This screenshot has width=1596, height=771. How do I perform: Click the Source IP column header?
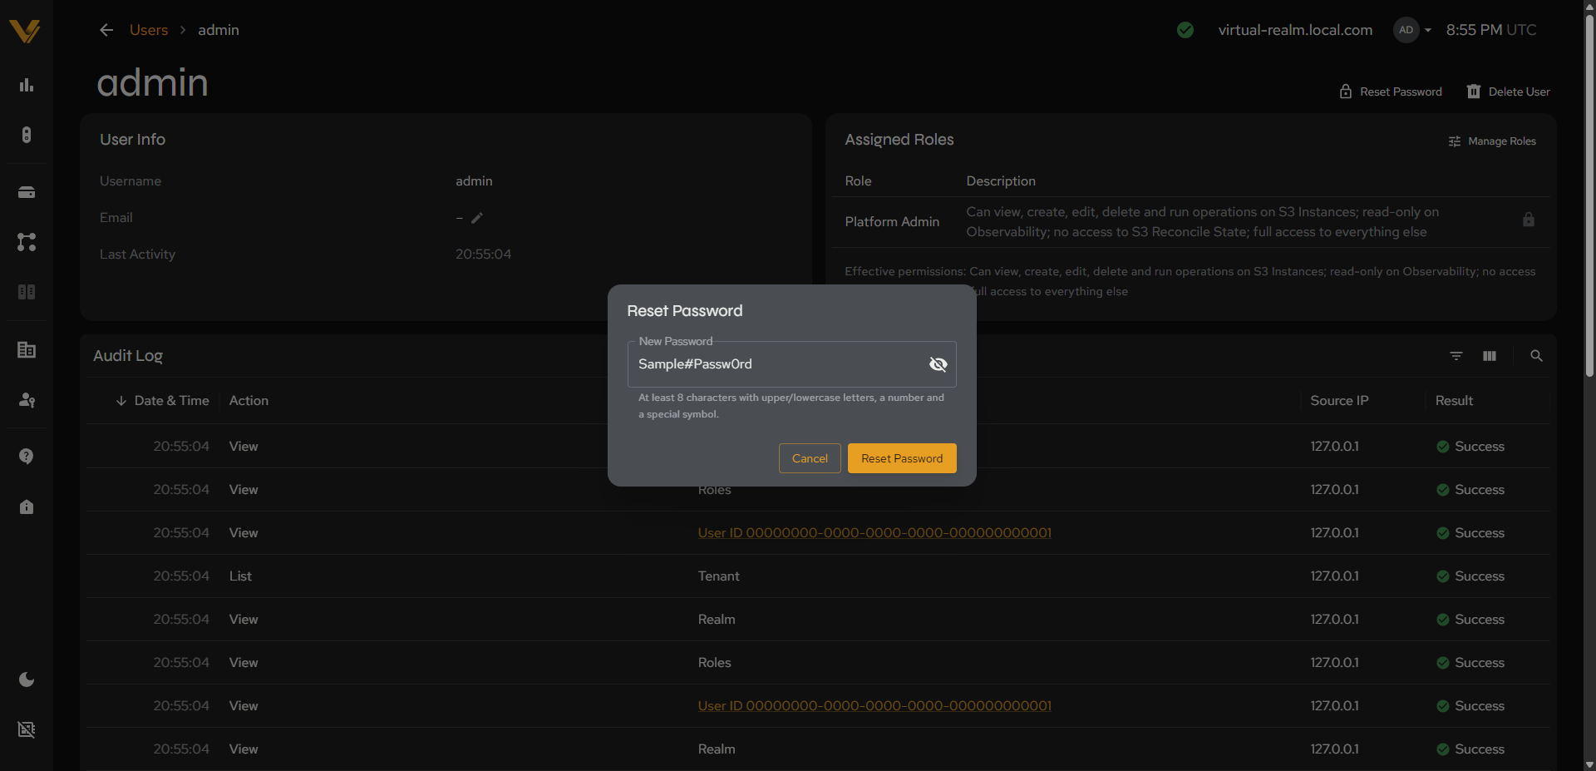[x=1339, y=401]
